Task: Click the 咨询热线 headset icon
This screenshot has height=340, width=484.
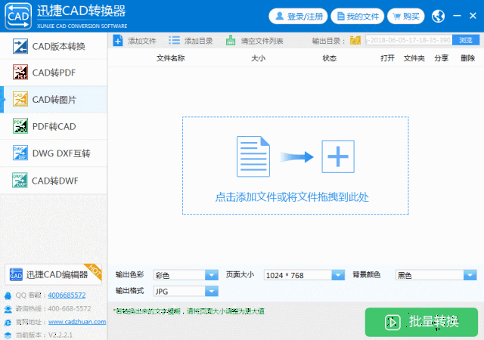Action: coord(8,309)
